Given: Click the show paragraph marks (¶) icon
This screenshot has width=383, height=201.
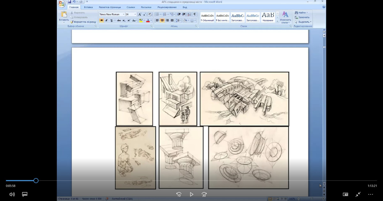Looking at the screenshot, I should pos(194,14).
